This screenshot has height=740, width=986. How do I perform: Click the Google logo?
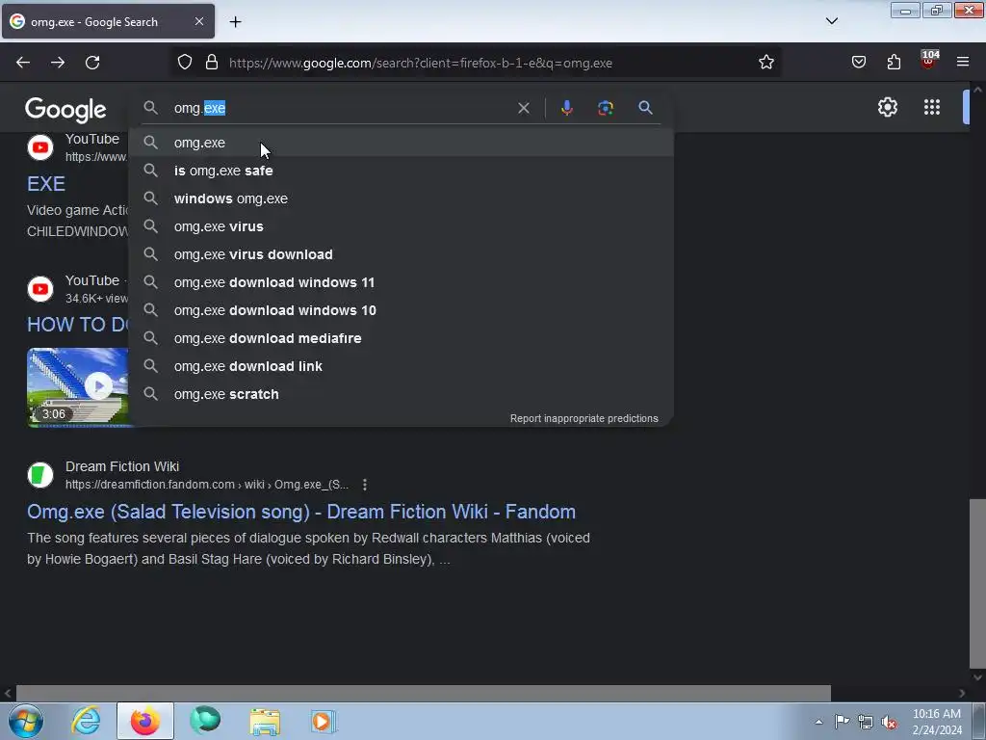point(66,110)
